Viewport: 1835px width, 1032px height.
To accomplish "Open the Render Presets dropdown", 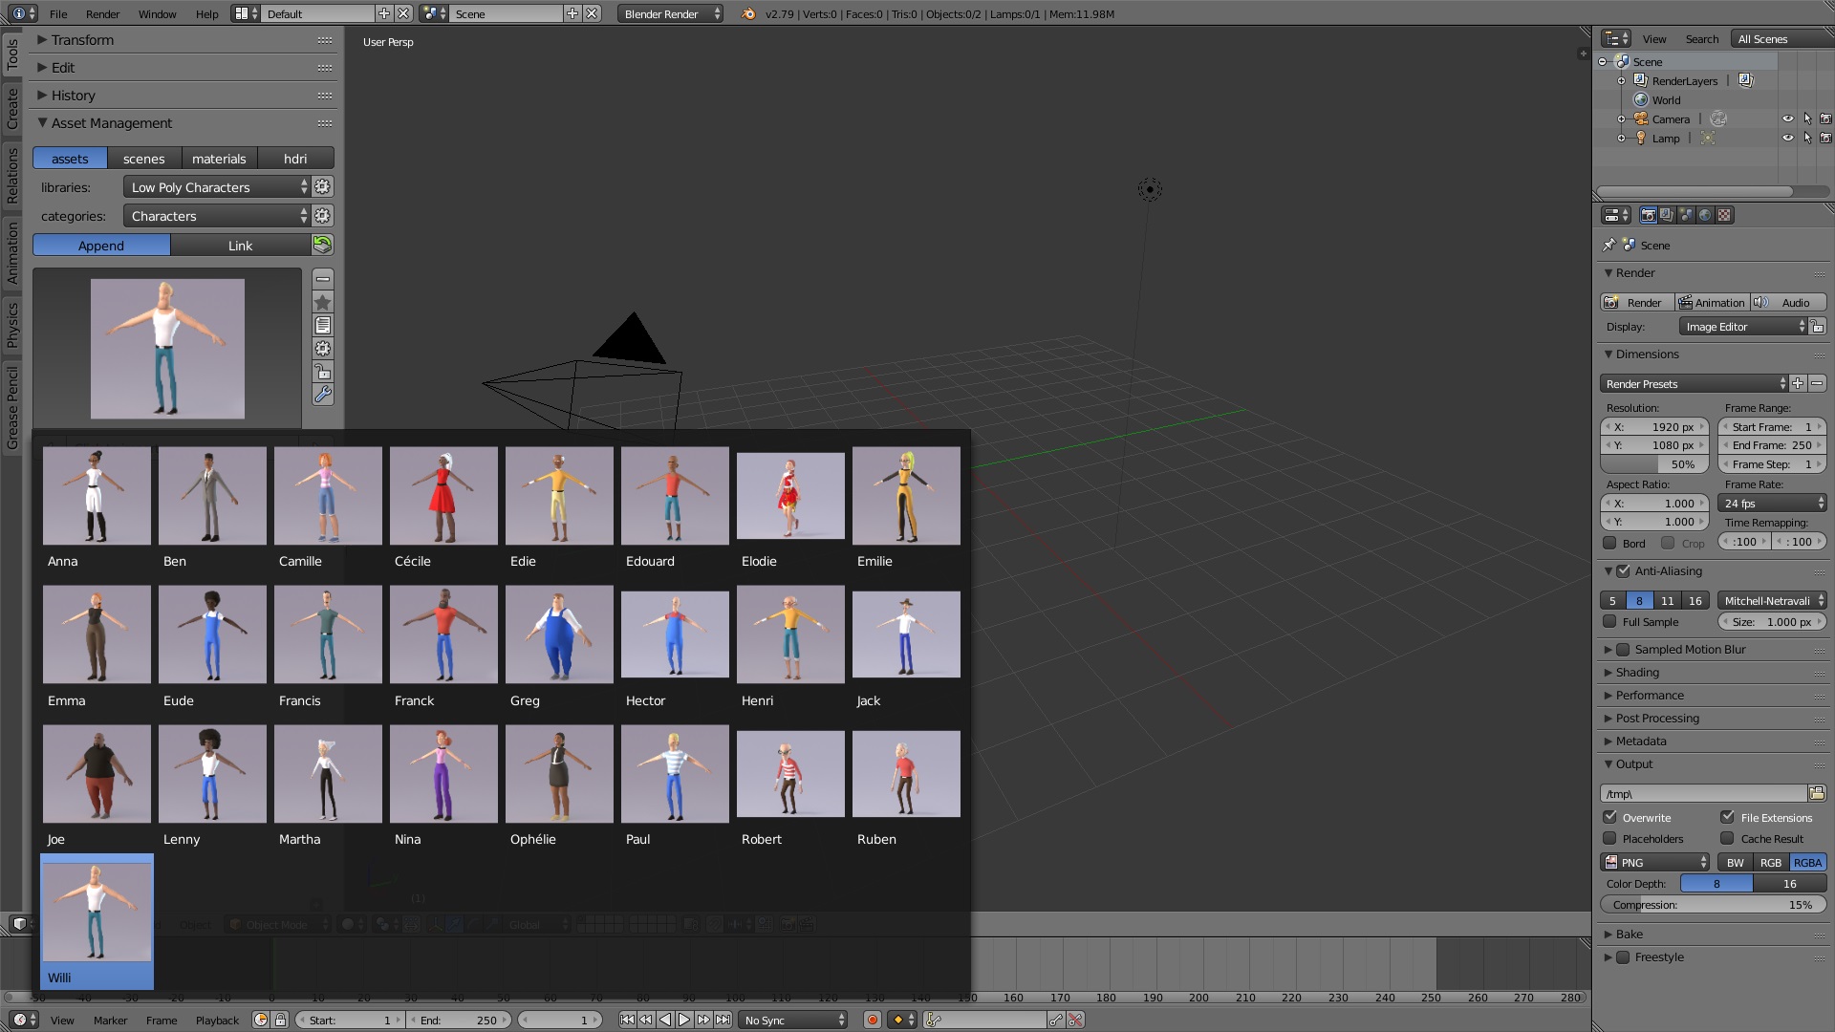I will pos(1694,383).
